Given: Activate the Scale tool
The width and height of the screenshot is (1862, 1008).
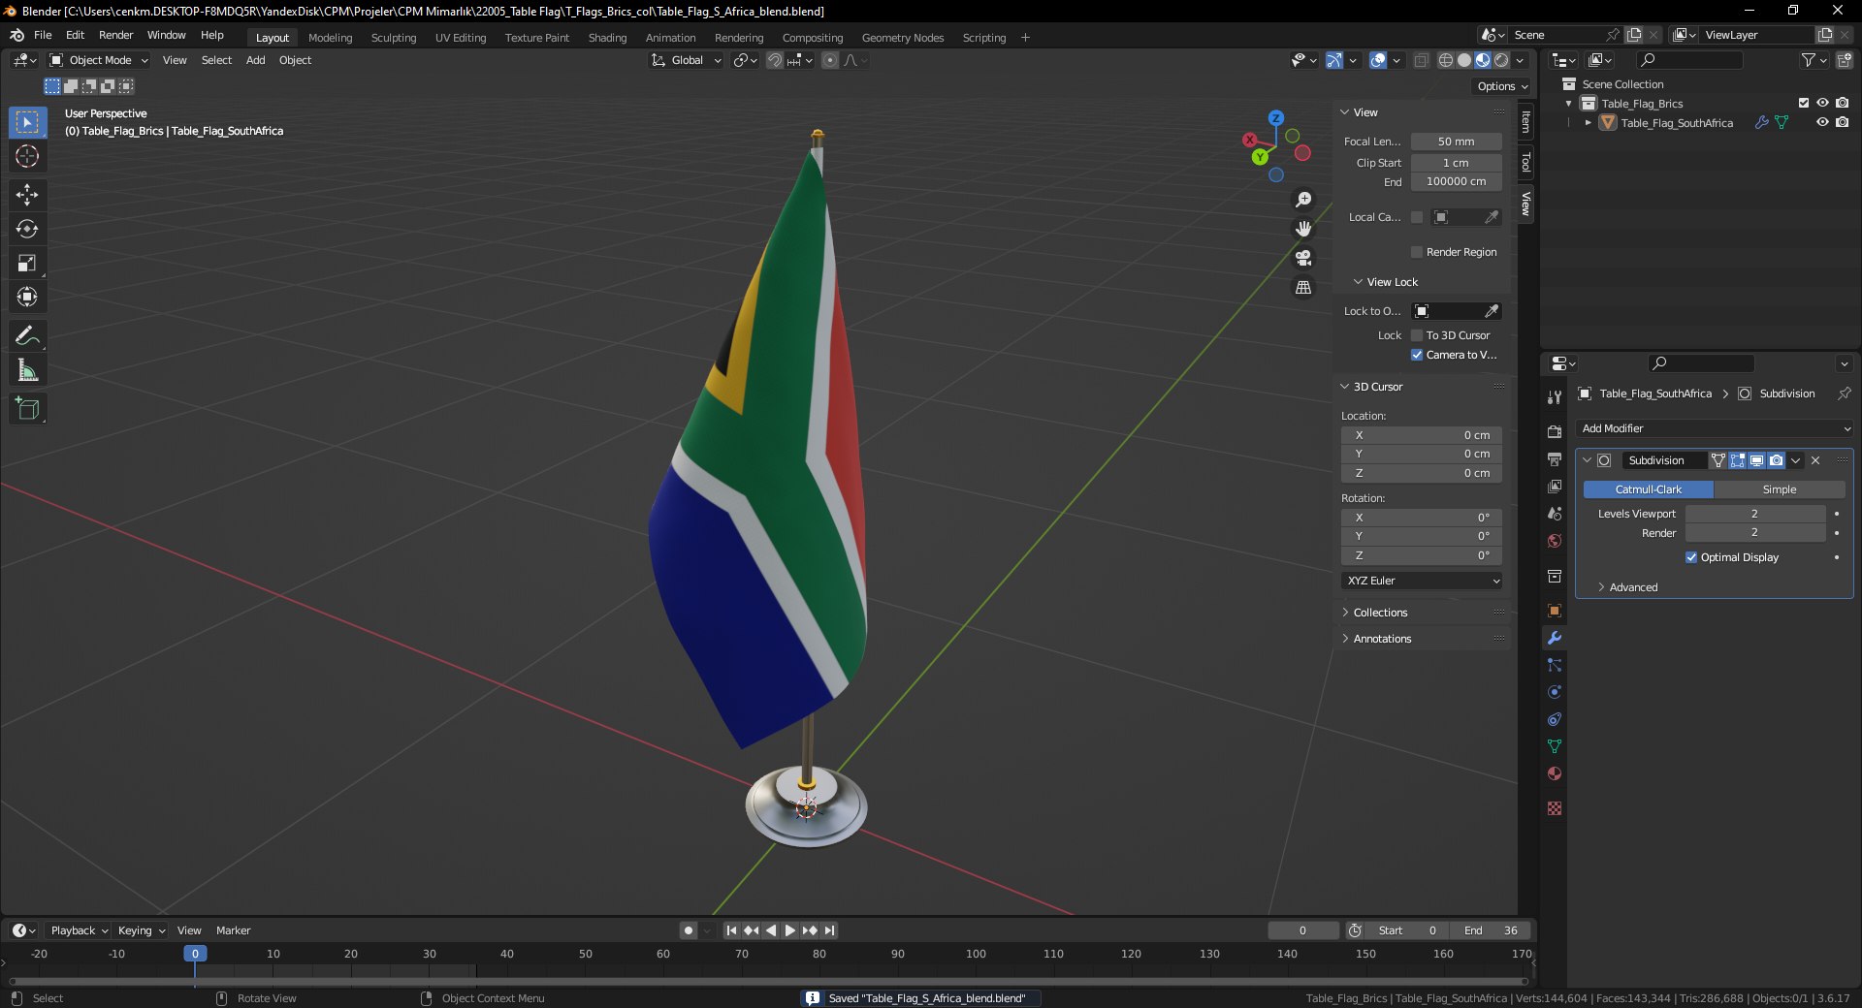Looking at the screenshot, I should pos(27,263).
